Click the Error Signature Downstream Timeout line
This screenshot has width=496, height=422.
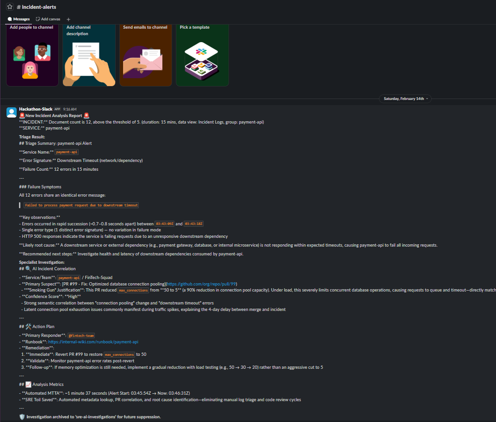click(x=81, y=161)
